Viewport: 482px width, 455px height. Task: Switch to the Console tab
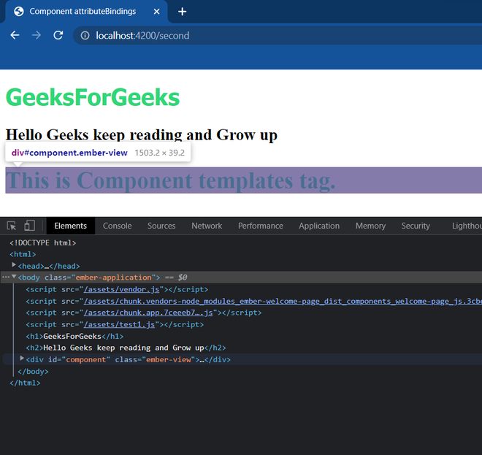[x=117, y=226]
